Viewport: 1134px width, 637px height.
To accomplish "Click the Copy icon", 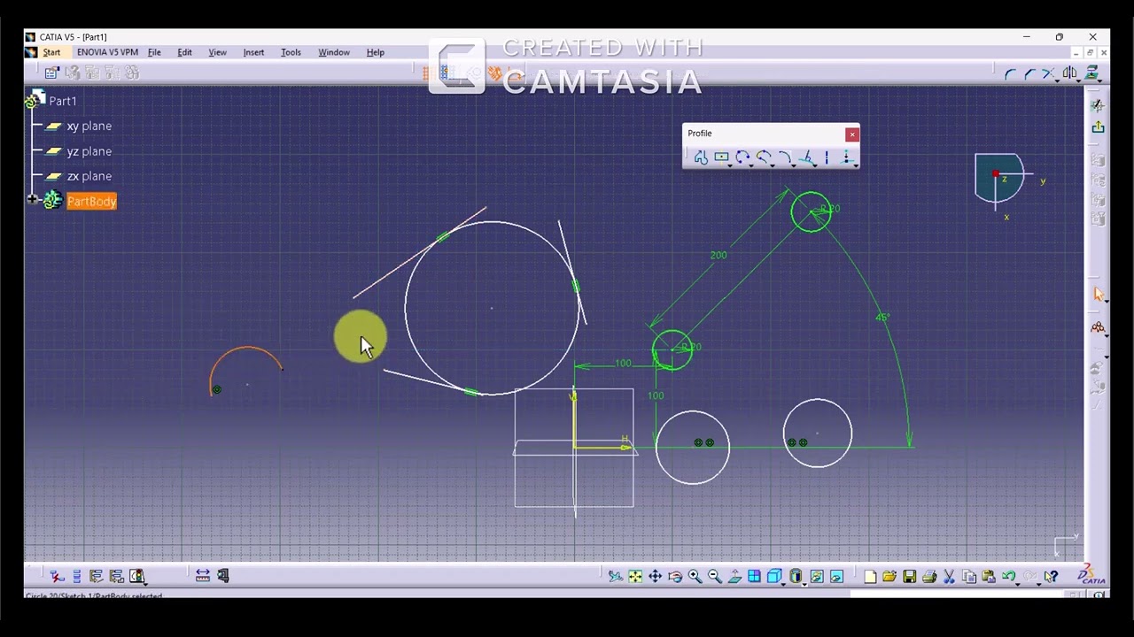I will [x=969, y=577].
